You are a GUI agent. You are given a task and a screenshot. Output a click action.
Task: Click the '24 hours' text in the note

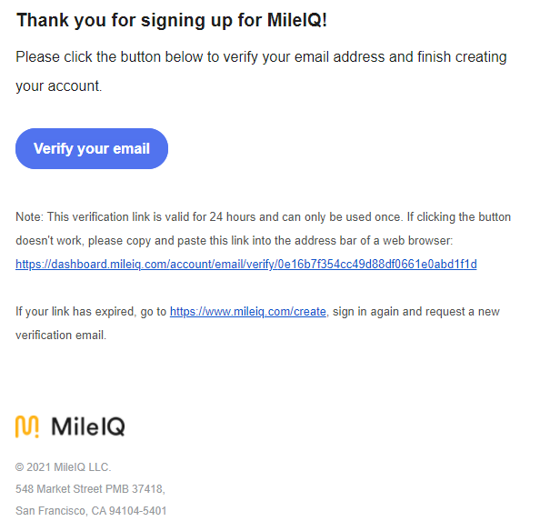(233, 217)
